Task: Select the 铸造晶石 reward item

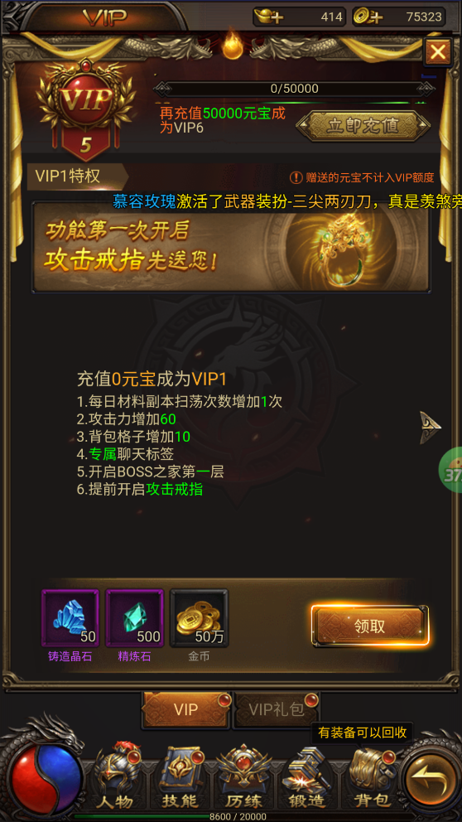Action: [70, 619]
